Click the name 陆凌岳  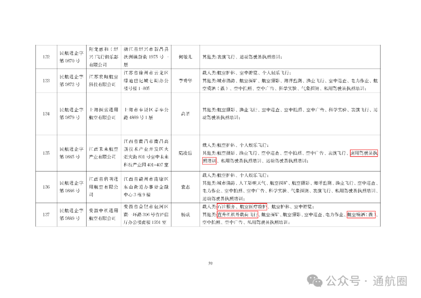tap(186, 153)
